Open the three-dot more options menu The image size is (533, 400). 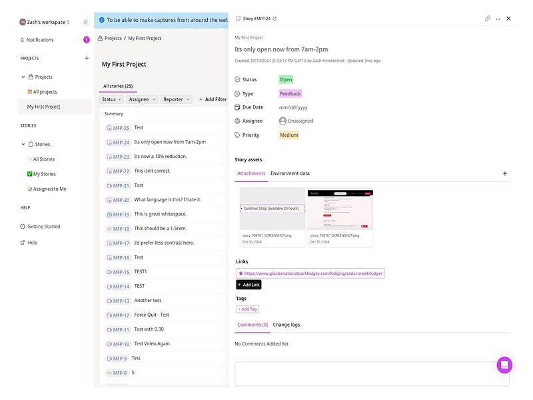coord(498,19)
